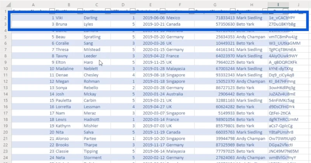
Task: Click the cell 'Y8taPUnshr8'
Action: tap(281, 132)
